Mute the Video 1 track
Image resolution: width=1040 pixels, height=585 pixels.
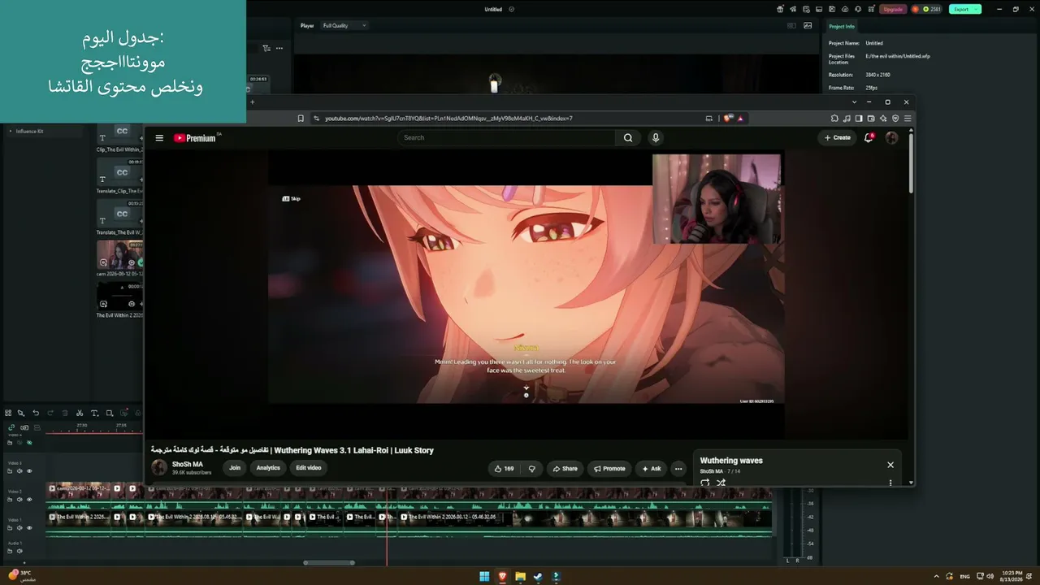coord(19,528)
